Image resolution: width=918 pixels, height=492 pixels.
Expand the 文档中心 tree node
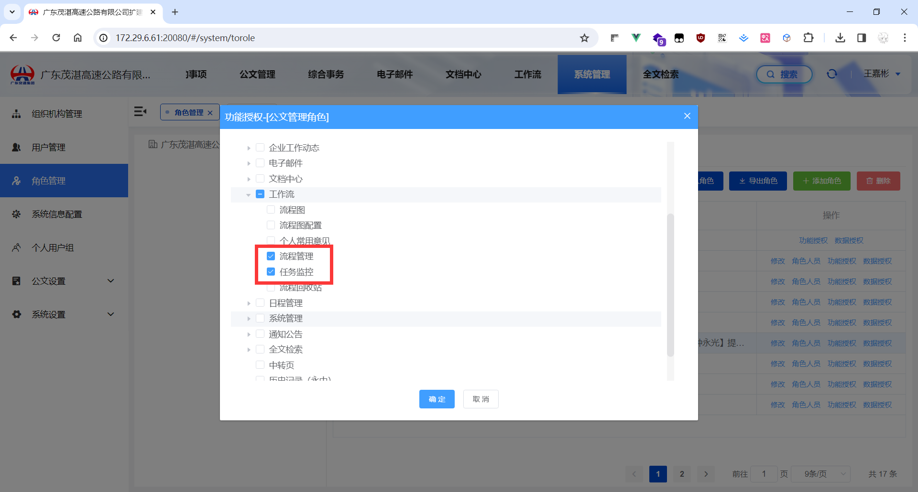coord(249,179)
